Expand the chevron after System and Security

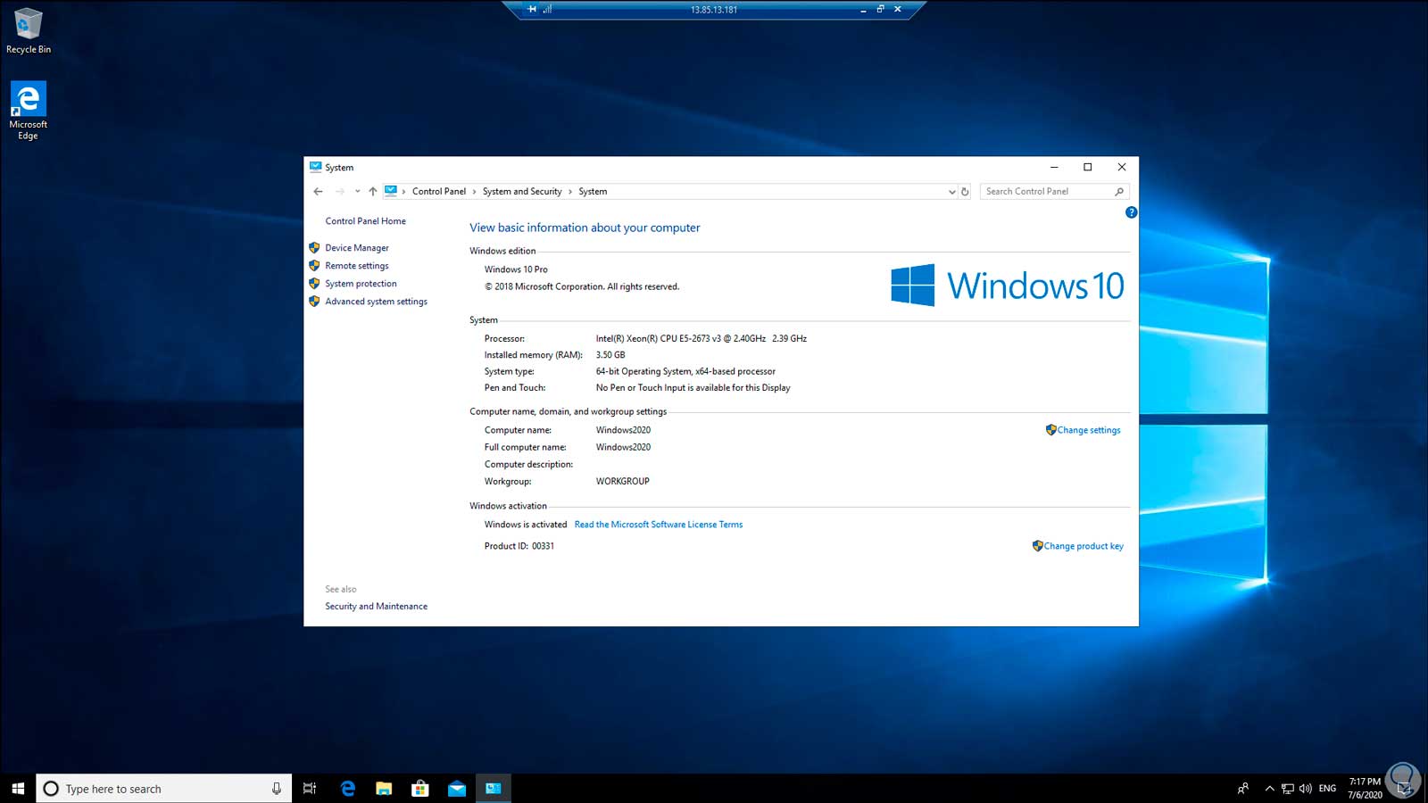(x=570, y=192)
